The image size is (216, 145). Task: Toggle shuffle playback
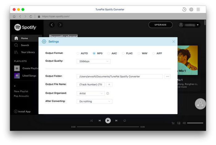[91, 121]
